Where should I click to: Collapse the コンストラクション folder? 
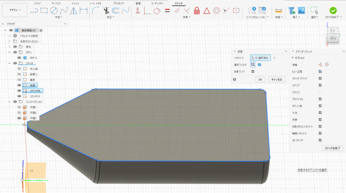(9, 102)
